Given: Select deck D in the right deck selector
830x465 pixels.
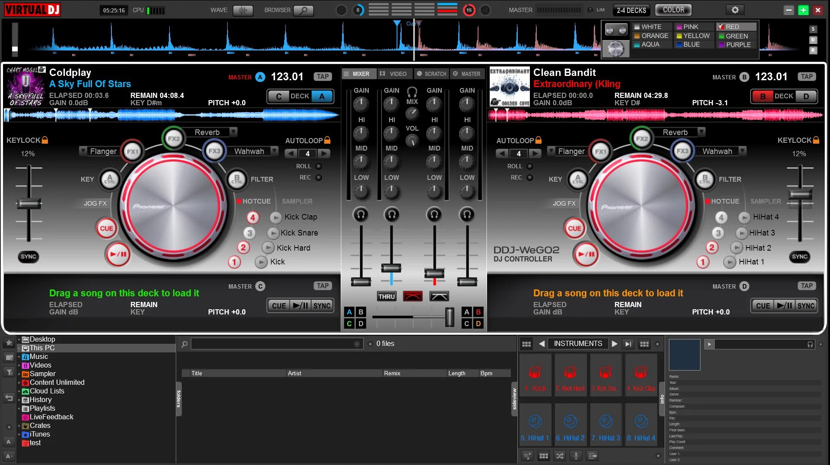Looking at the screenshot, I should click(806, 96).
